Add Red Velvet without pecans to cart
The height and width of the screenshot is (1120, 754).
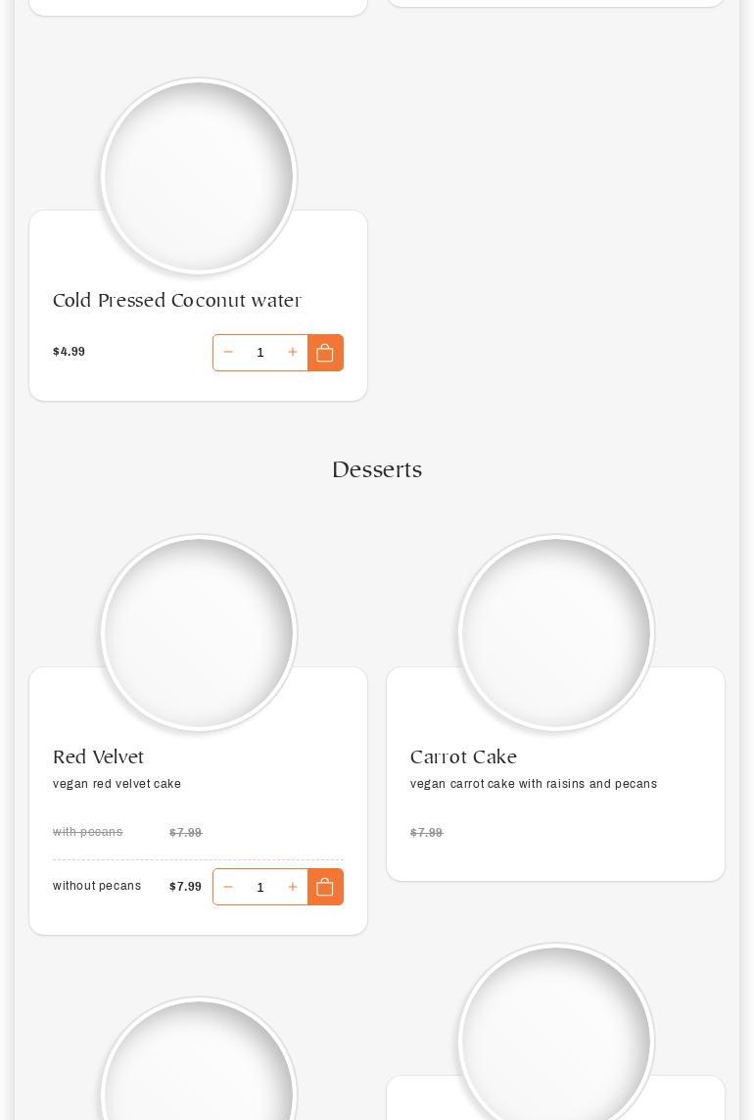325,887
